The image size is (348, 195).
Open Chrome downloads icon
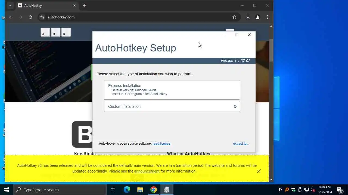[248, 17]
